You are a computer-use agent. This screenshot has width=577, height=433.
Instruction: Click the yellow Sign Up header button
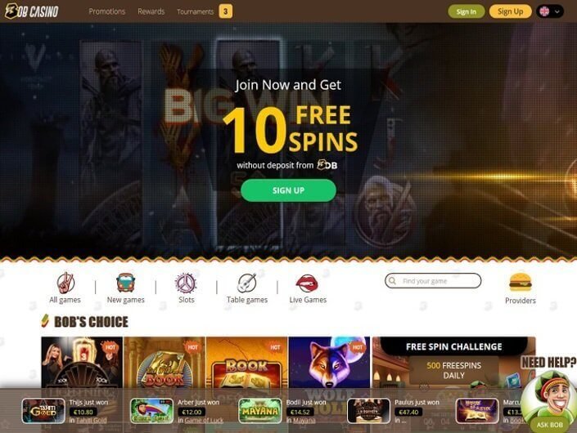(x=511, y=11)
